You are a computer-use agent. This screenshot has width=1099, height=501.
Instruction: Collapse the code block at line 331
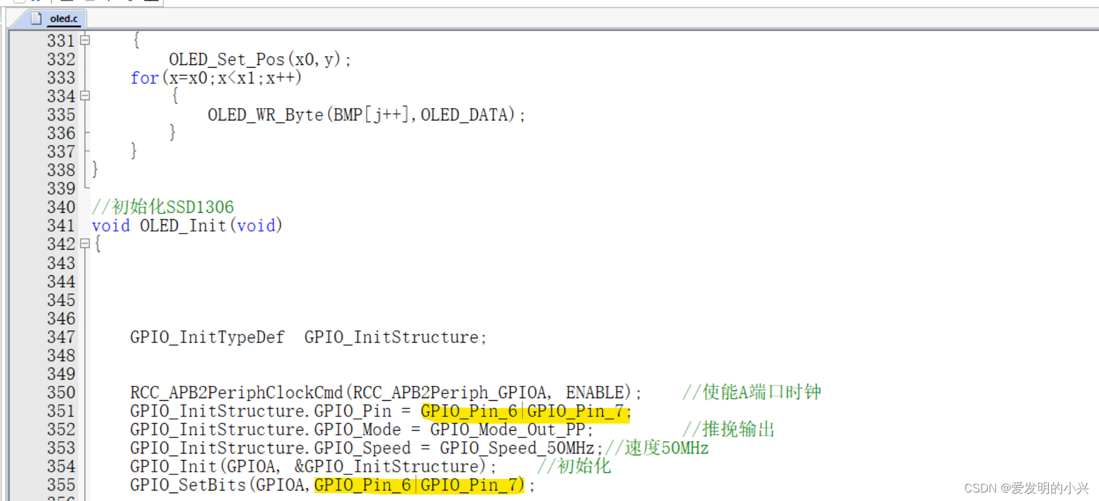pyautogui.click(x=85, y=40)
